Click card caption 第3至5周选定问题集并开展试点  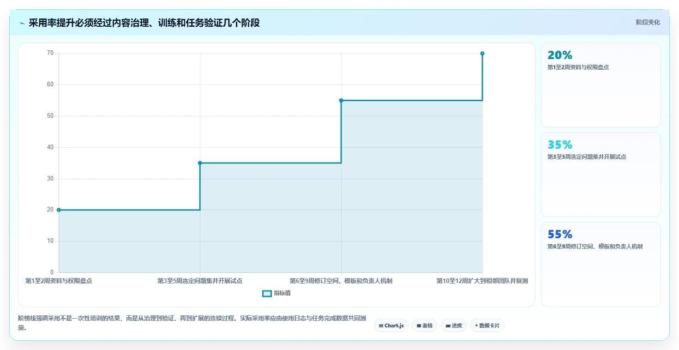[x=587, y=157]
